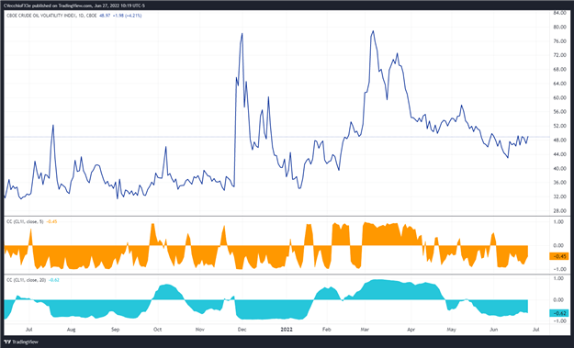Click the Jul label at time axis start

point(28,330)
